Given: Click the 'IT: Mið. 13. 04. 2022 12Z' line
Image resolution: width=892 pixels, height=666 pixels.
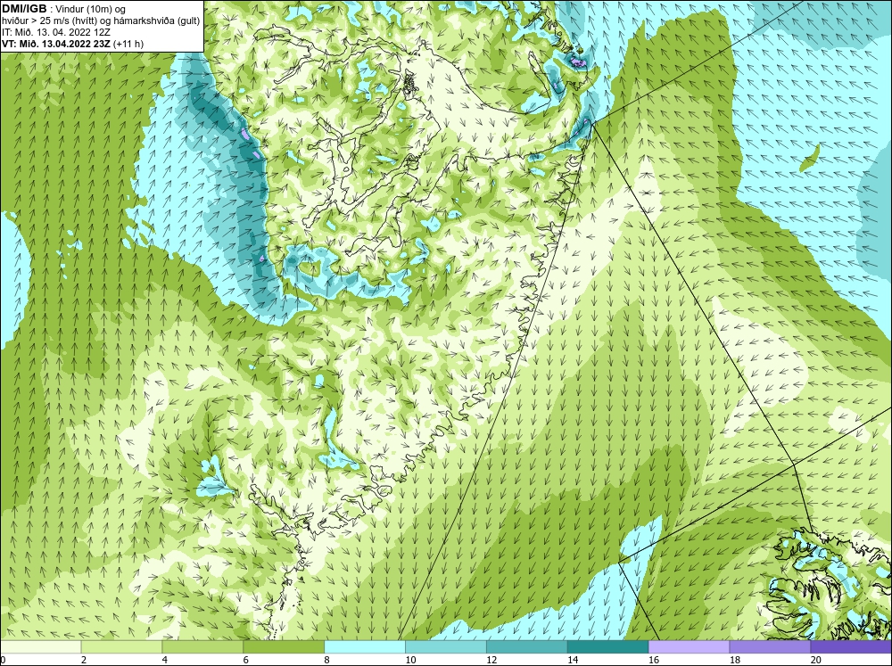Looking at the screenshot, I should click(56, 32).
